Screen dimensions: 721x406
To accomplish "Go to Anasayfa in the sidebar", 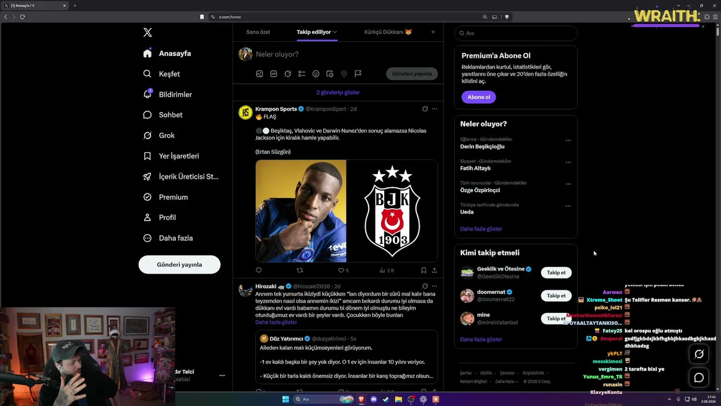I will click(x=167, y=54).
